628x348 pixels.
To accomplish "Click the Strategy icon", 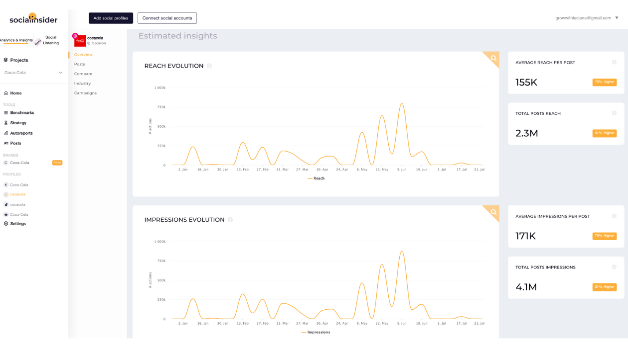I will (x=6, y=123).
